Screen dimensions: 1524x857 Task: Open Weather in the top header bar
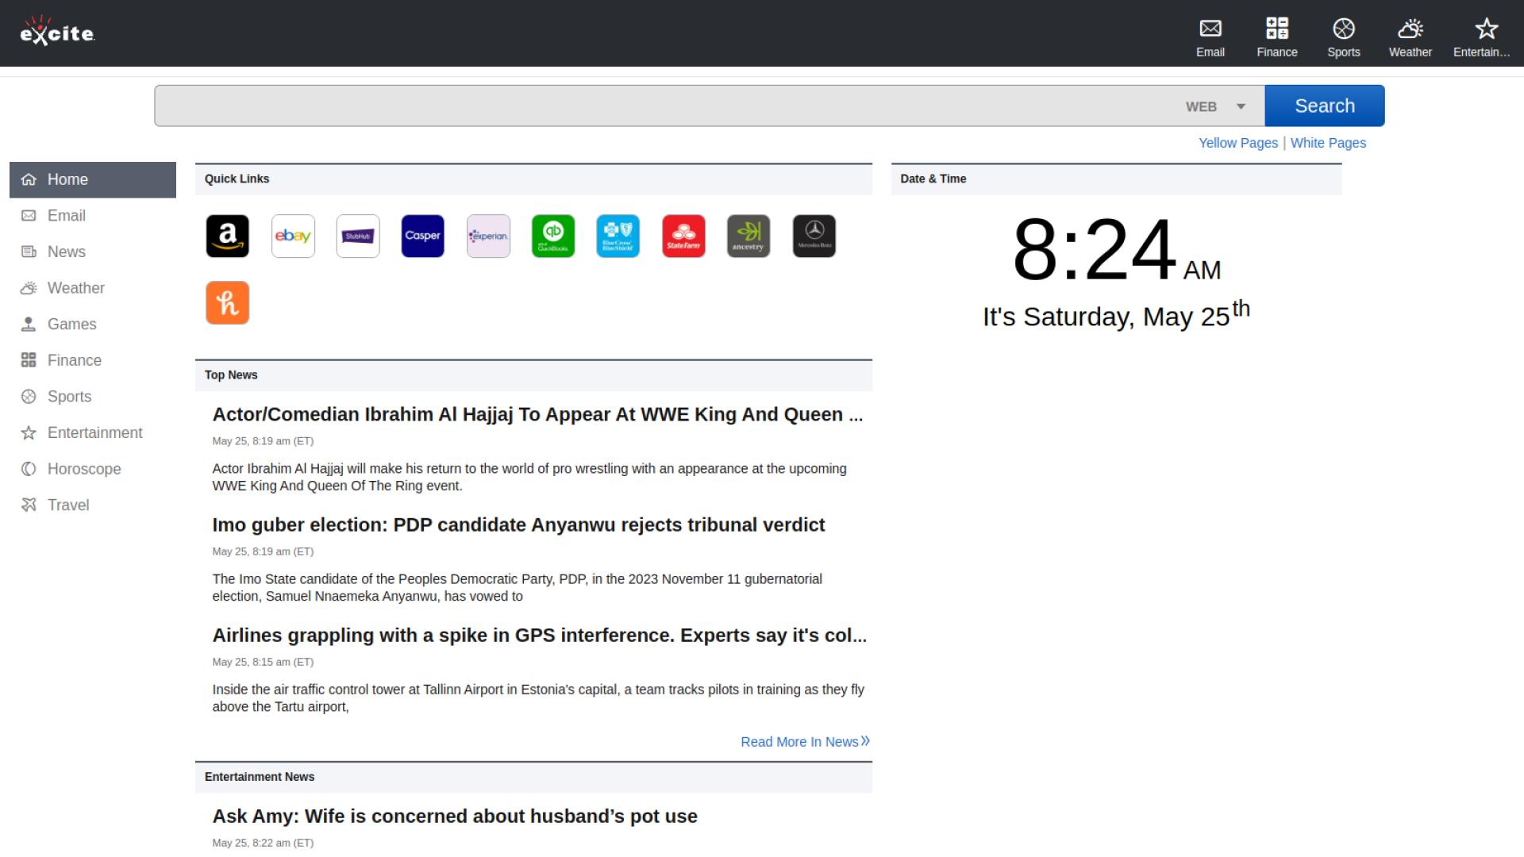[1410, 37]
